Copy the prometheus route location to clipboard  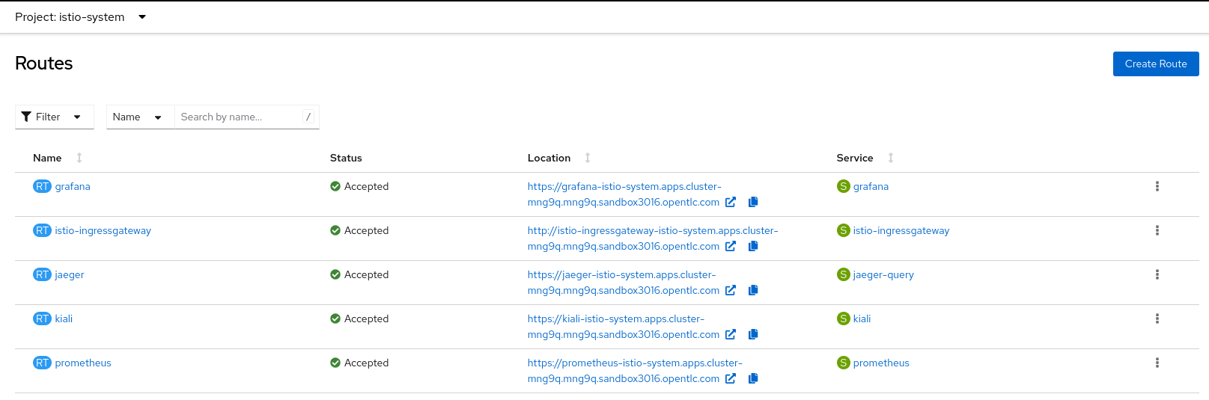click(753, 378)
